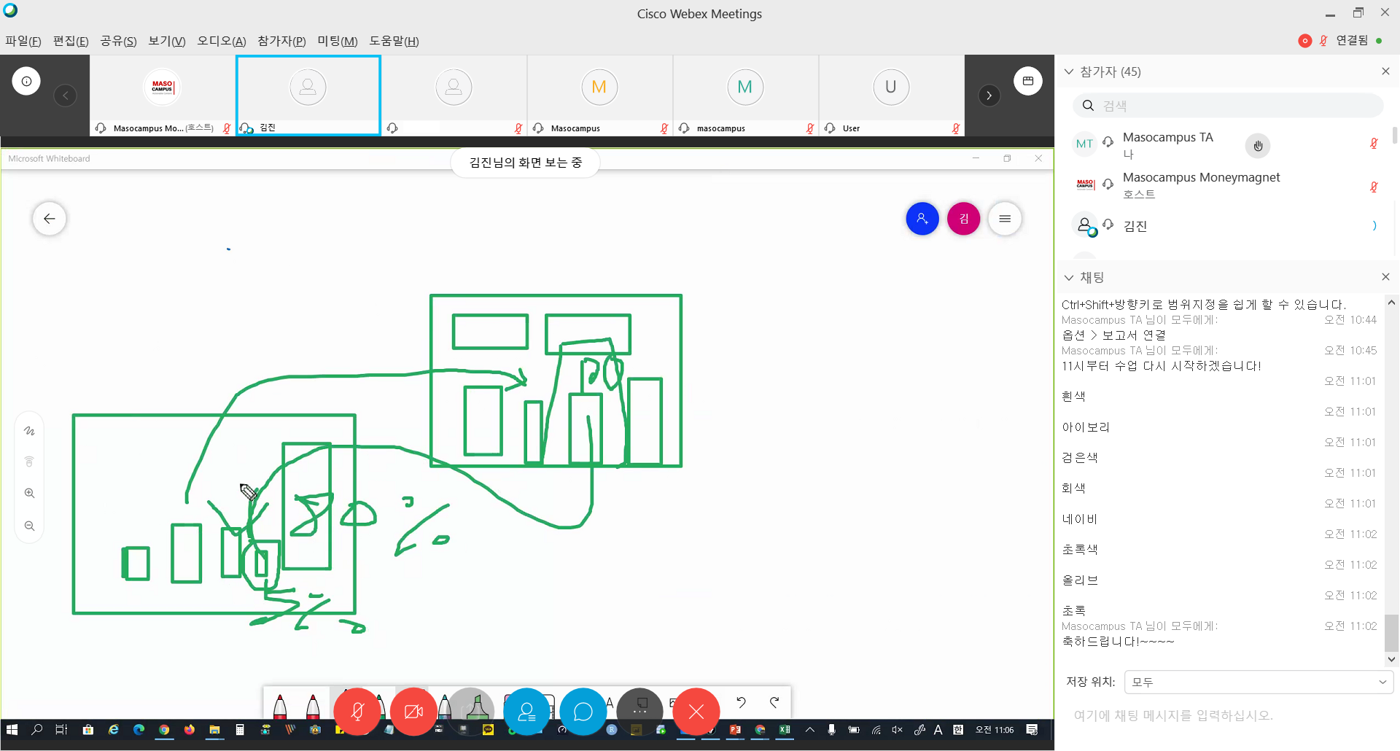Open the chat bubble button
This screenshot has height=751, width=1400.
click(583, 712)
